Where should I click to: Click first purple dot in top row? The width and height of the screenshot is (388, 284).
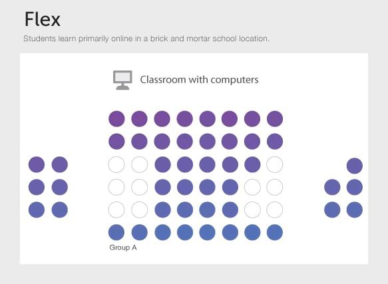116,119
